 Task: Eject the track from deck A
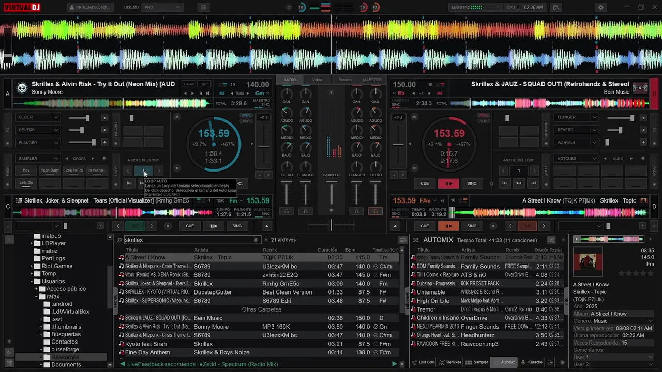coord(177,117)
